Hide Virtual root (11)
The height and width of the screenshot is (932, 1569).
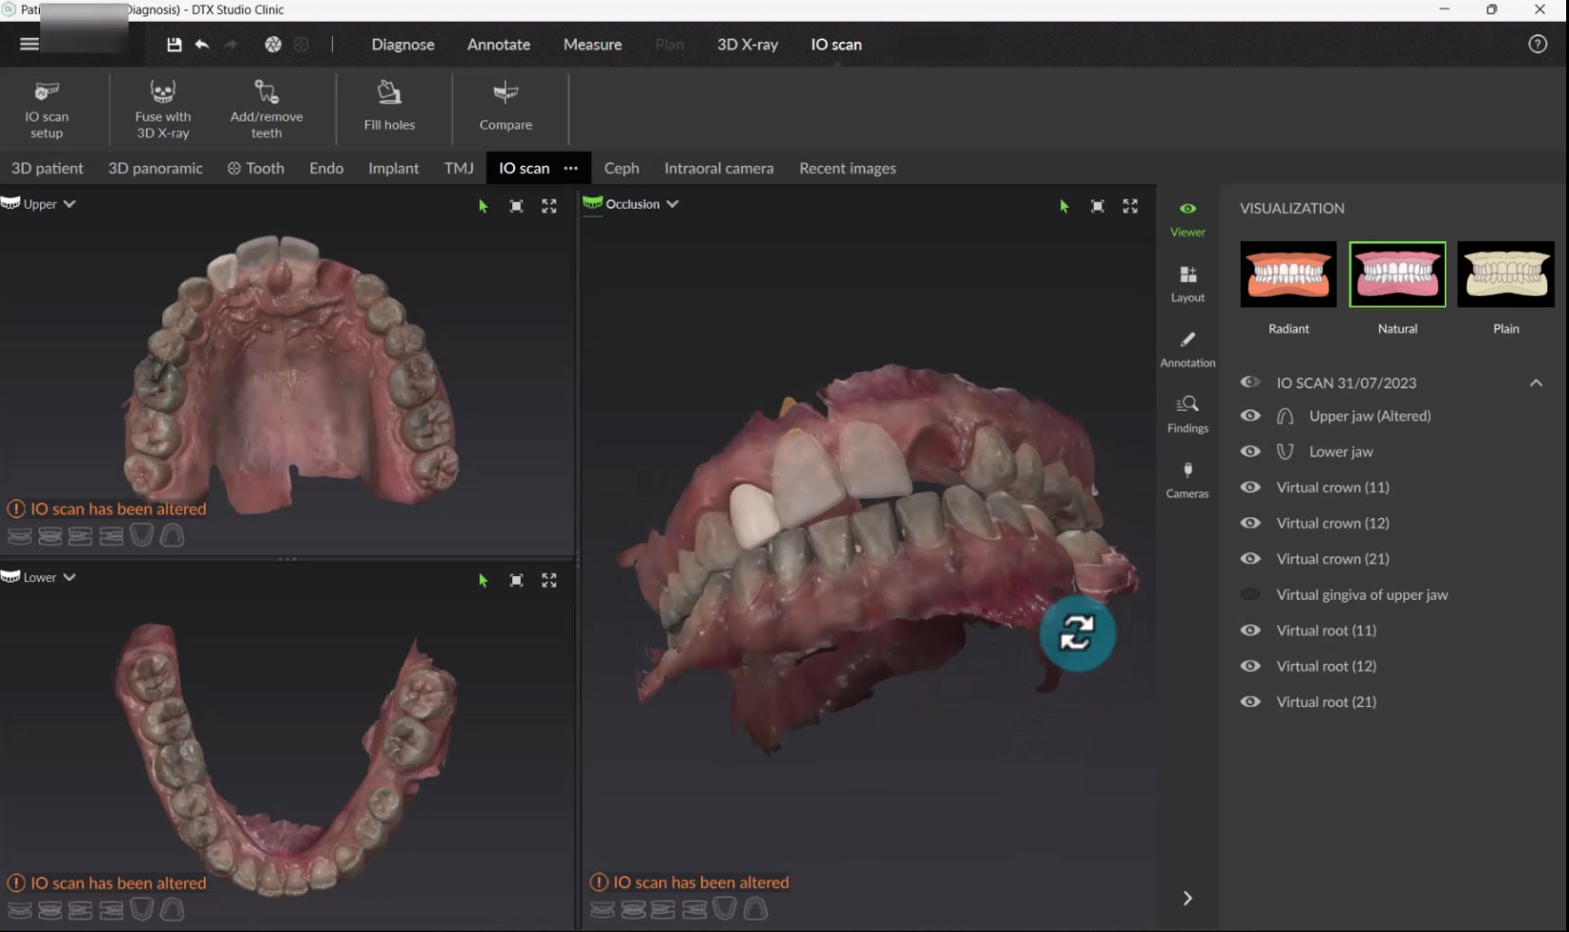coord(1250,630)
